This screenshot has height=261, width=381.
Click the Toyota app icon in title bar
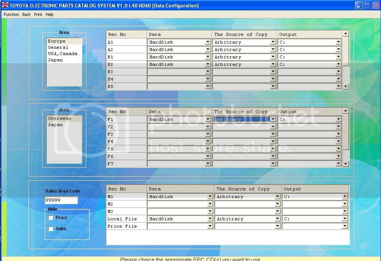pos(5,5)
